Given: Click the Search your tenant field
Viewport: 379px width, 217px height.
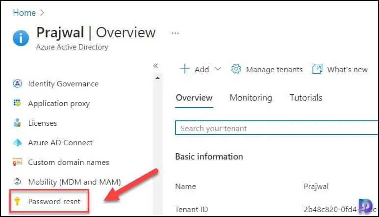Looking at the screenshot, I should [277, 128].
